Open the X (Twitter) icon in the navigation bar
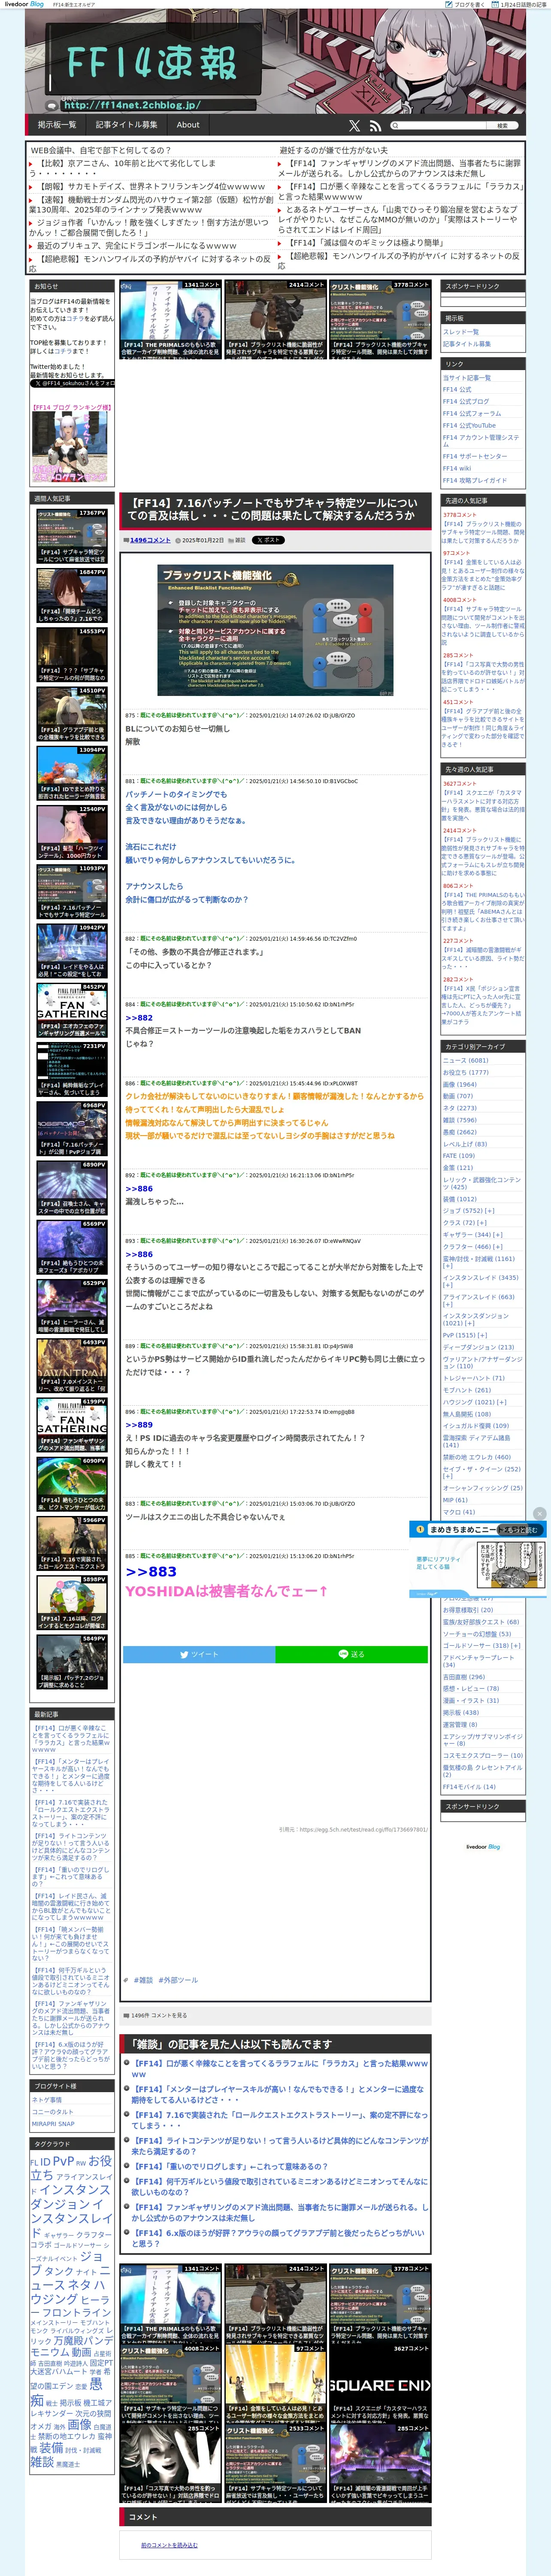Screen dimensions: 551x2576 pyautogui.click(x=354, y=126)
